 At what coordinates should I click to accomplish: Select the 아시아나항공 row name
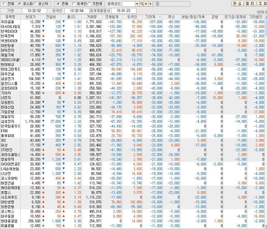pyautogui.click(x=10, y=27)
